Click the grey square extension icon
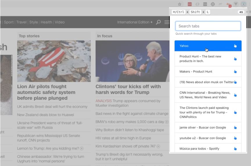The height and width of the screenshot is (166, 251). [205, 4]
